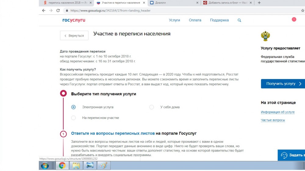Select the 'У себя дома' radio option

tap(152, 107)
